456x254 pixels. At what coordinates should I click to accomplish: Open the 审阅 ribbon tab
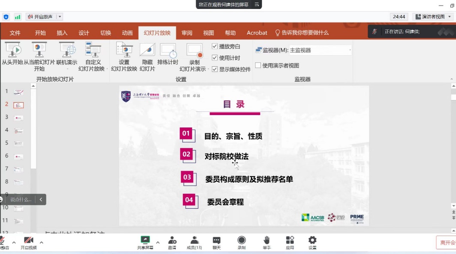click(187, 33)
